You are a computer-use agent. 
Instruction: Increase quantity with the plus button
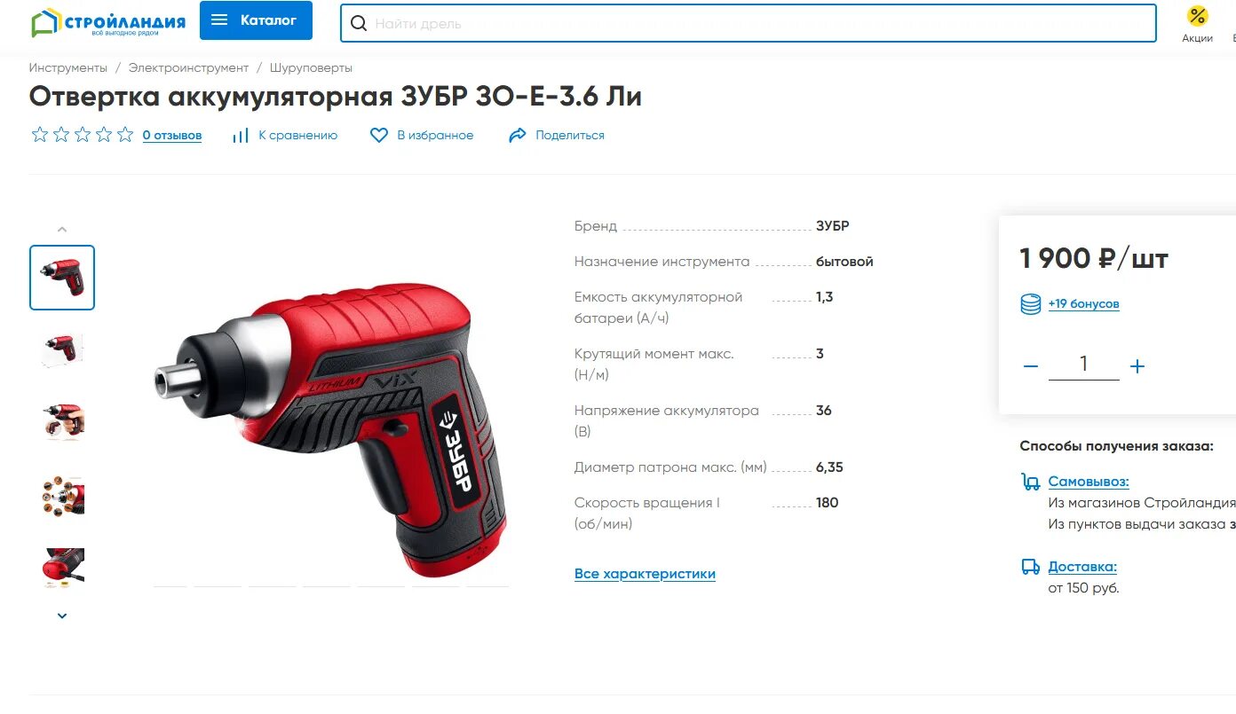pyautogui.click(x=1137, y=366)
